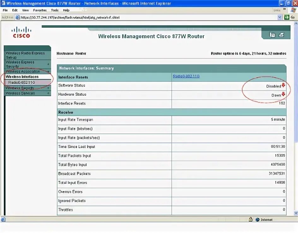Viewport: 298px width, 233px height.
Task: Click the Hostname Router text
Action: tap(71, 54)
